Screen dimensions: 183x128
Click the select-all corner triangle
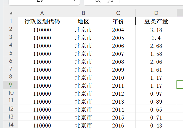coord(11,13)
